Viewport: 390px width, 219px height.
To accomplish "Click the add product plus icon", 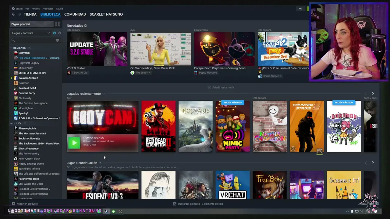I will (x=13, y=204).
